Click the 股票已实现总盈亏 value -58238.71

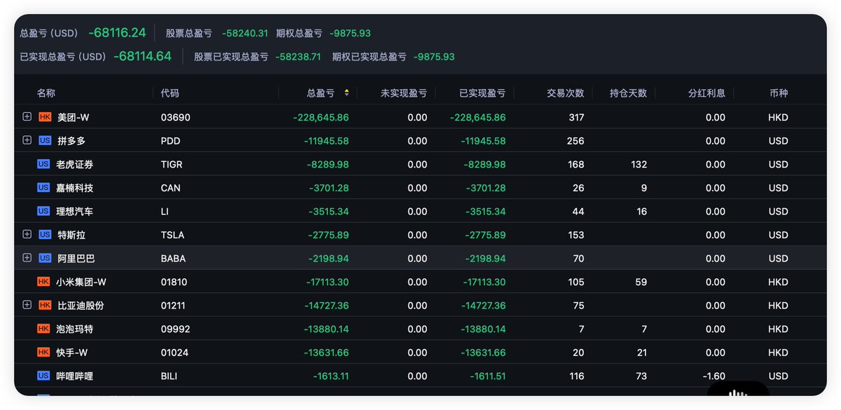298,57
